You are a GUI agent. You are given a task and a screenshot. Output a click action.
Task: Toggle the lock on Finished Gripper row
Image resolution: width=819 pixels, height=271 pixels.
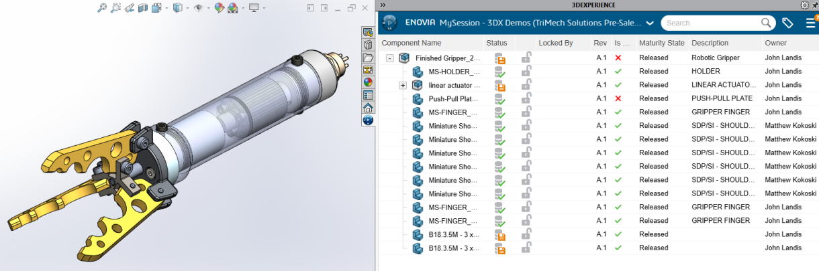pos(526,58)
